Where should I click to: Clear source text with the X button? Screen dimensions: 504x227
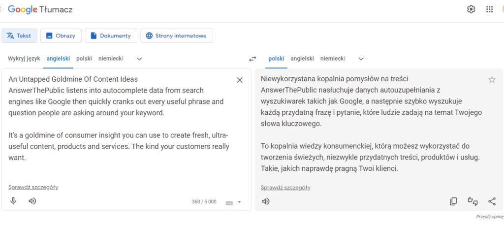coord(240,80)
